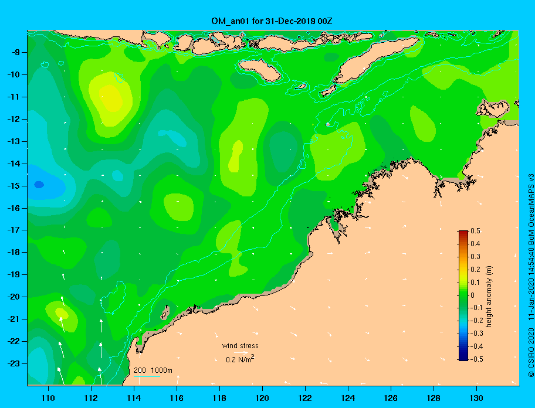The height and width of the screenshot is (408, 535).
Task: Click latitude label -19 on the y-axis
Action: (13, 275)
